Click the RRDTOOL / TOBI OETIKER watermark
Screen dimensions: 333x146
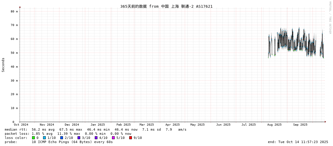330,18
